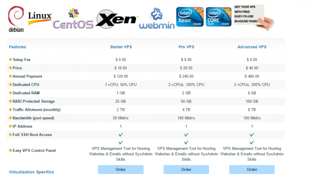Click the Virtualization Specifics heading

point(31,172)
